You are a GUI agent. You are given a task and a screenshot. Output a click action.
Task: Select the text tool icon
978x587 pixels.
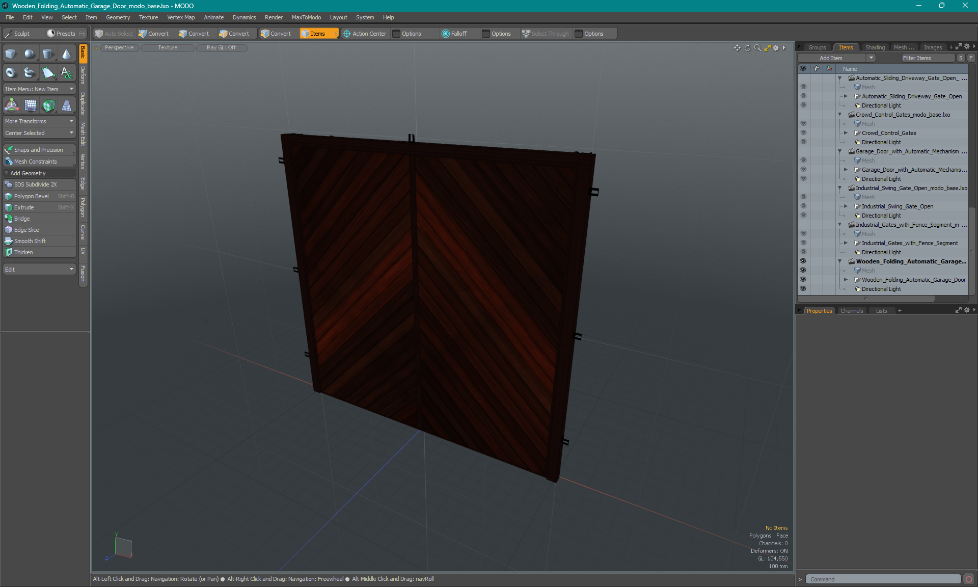tap(66, 73)
